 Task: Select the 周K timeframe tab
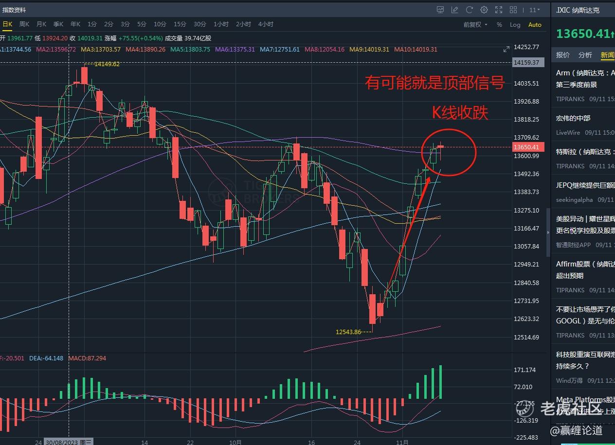pyautogui.click(x=24, y=24)
